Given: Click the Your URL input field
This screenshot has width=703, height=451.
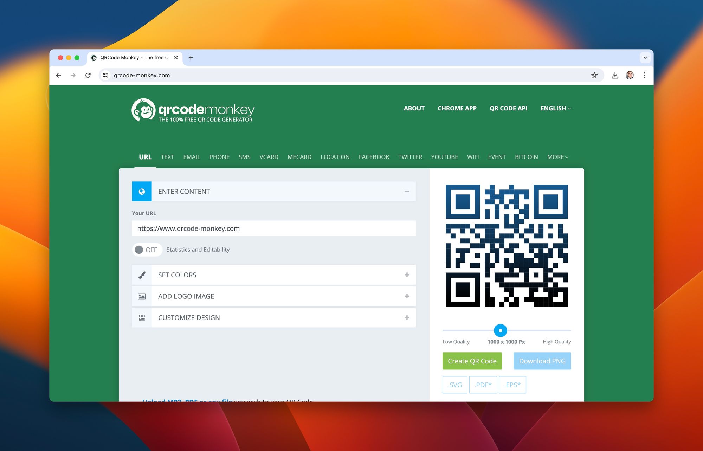Looking at the screenshot, I should [x=274, y=228].
